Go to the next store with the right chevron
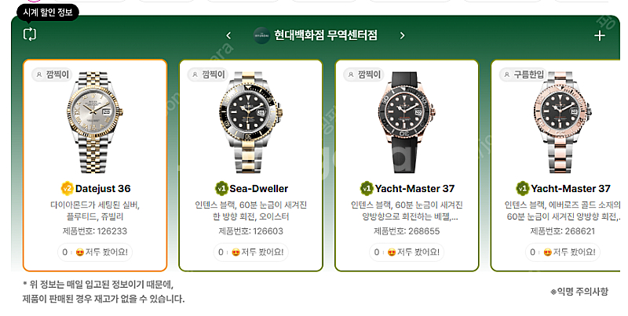628x316 pixels. click(402, 35)
